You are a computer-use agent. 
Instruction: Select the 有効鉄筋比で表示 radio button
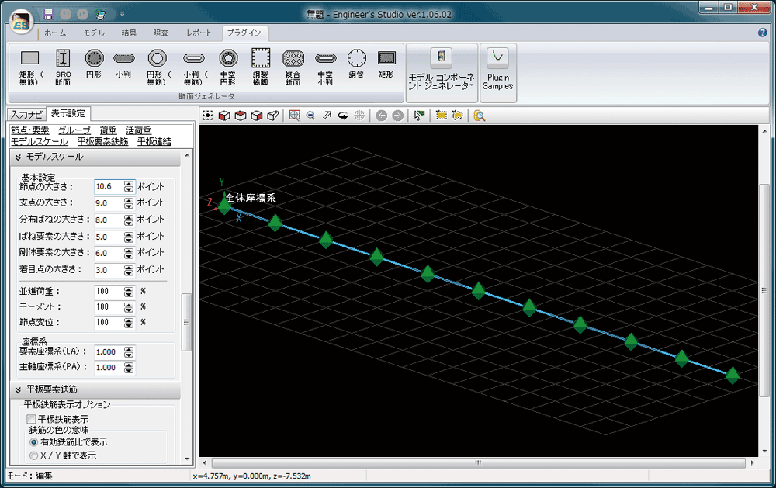tap(33, 441)
